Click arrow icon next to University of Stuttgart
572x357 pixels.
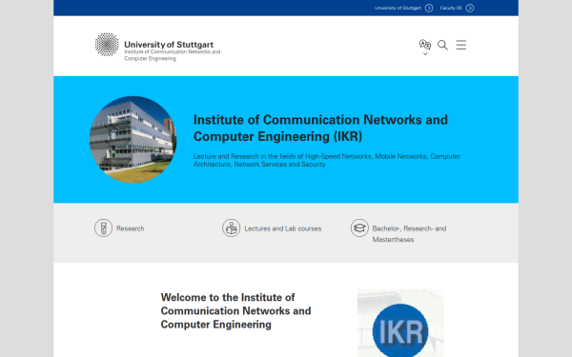(x=429, y=8)
